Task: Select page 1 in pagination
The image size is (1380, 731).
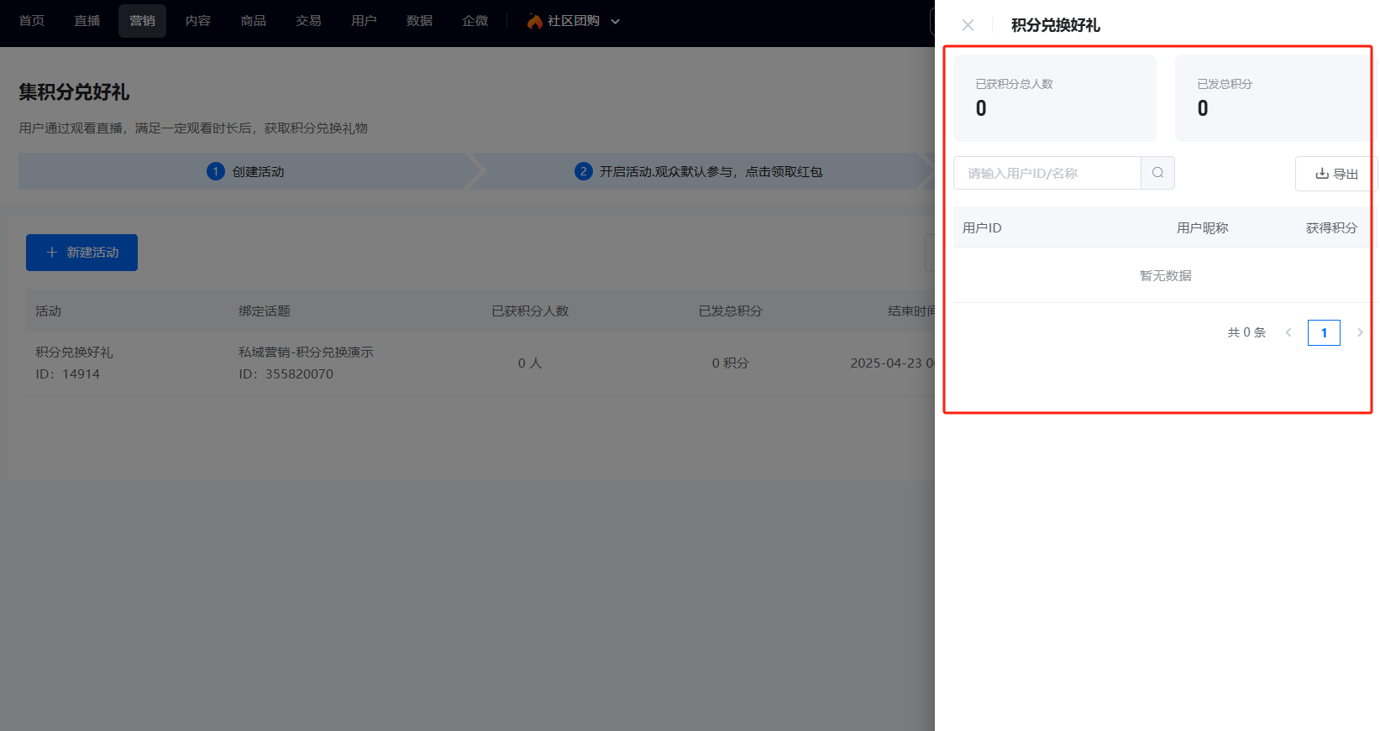Action: [x=1324, y=332]
